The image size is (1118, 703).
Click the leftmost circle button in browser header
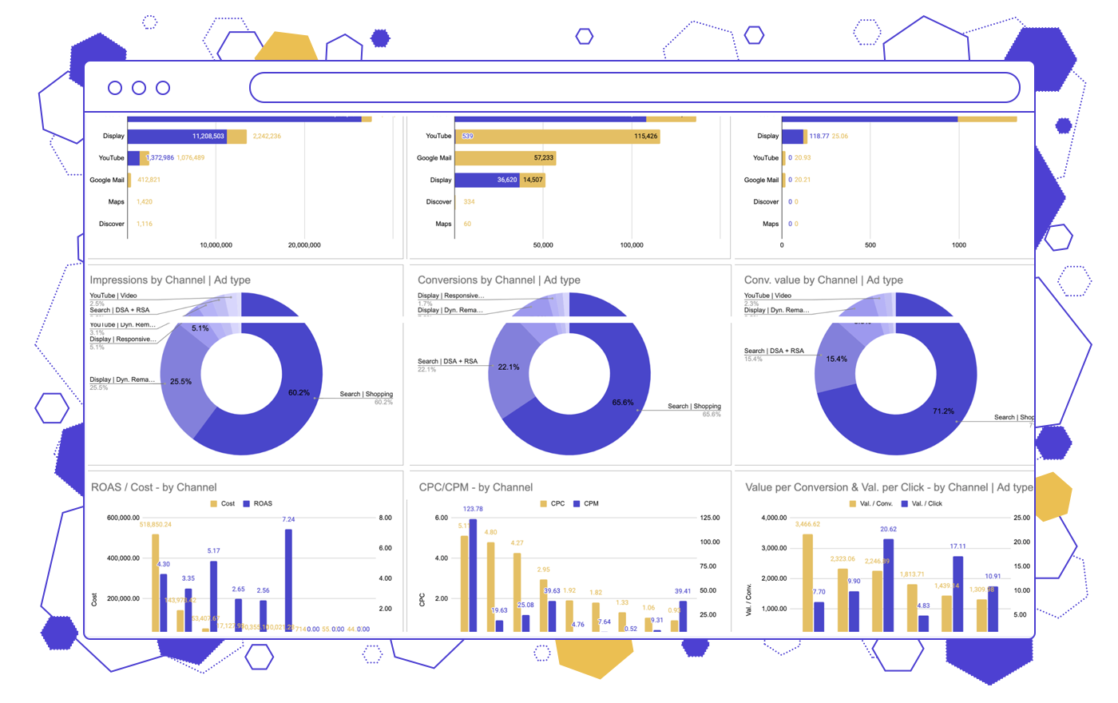pyautogui.click(x=115, y=88)
